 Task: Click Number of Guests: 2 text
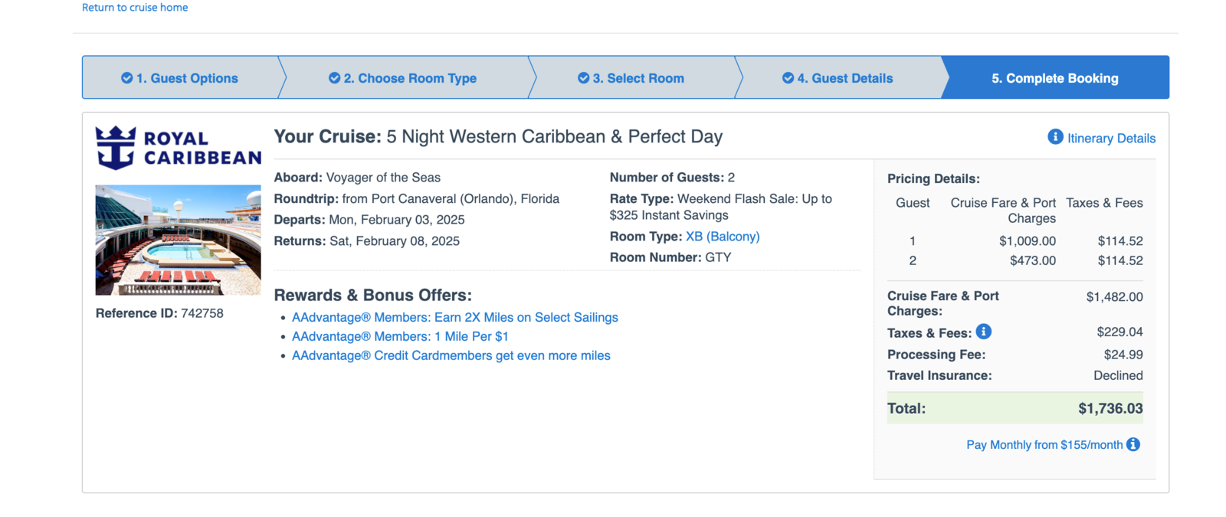672,178
